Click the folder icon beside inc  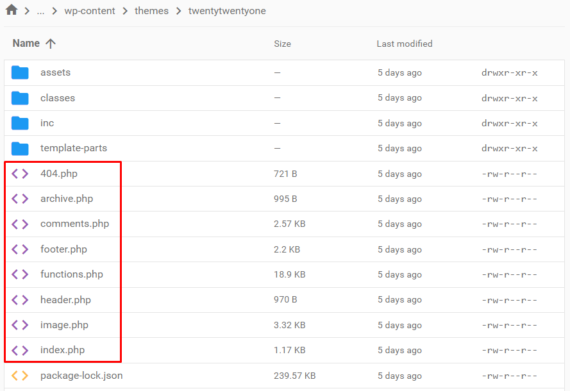(x=20, y=123)
